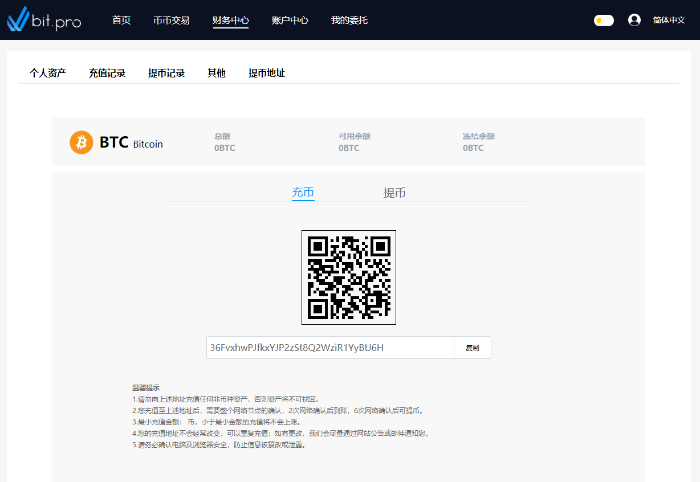Image resolution: width=700 pixels, height=482 pixels.
Task: Switch to the 充值记录 tab
Action: click(x=107, y=73)
